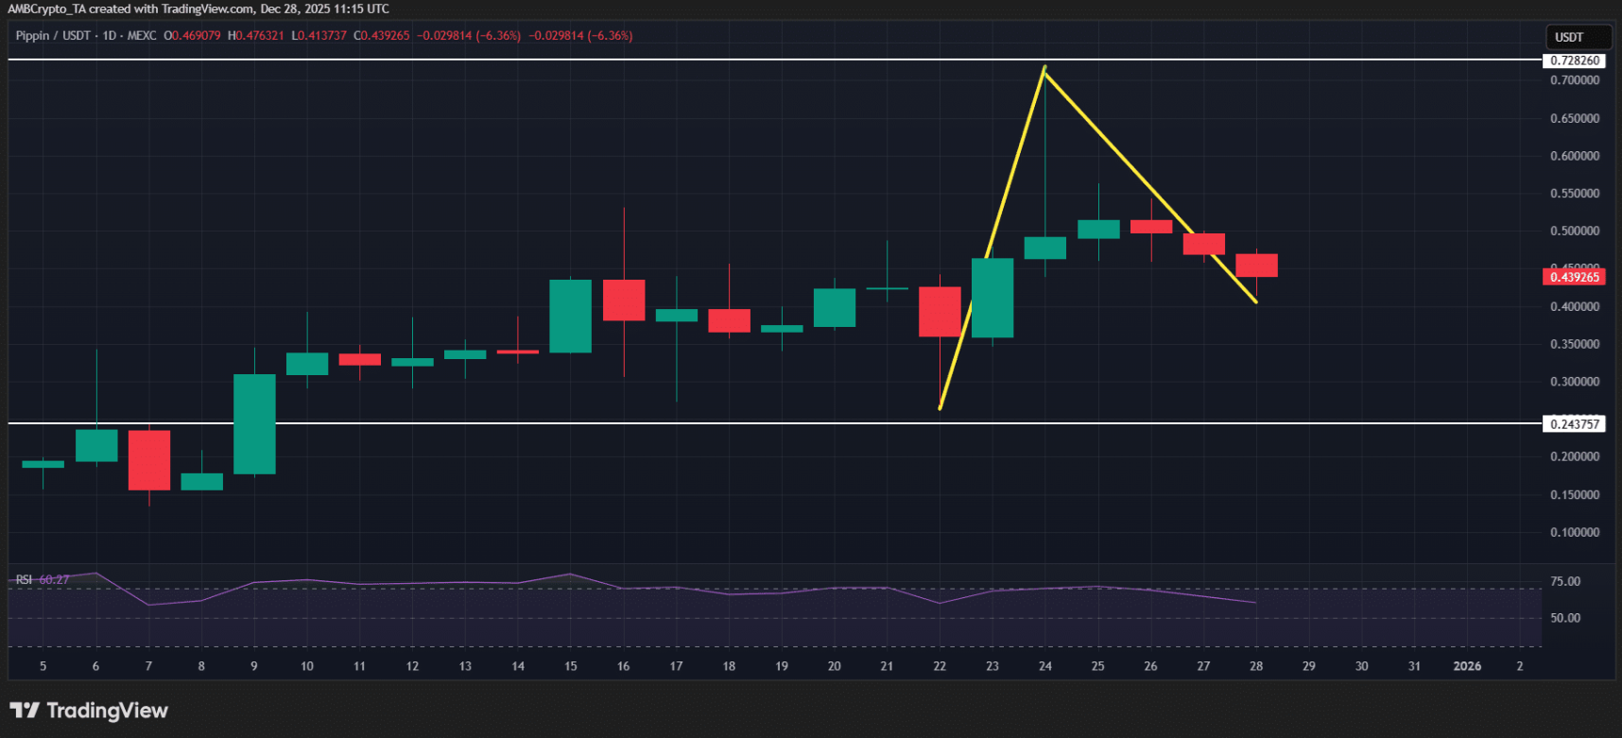This screenshot has width=1622, height=738.
Task: Select the red candle on day 22
Action: (x=940, y=312)
